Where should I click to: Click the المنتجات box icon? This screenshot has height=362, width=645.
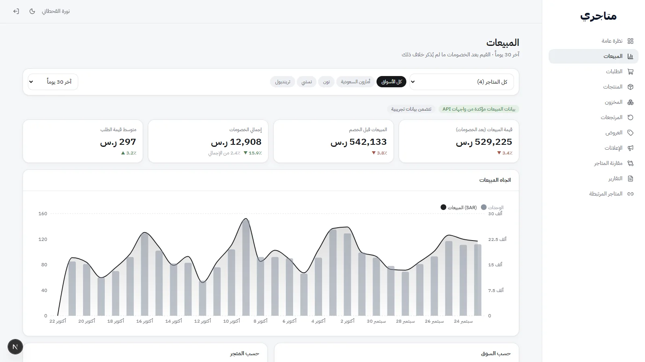point(630,87)
